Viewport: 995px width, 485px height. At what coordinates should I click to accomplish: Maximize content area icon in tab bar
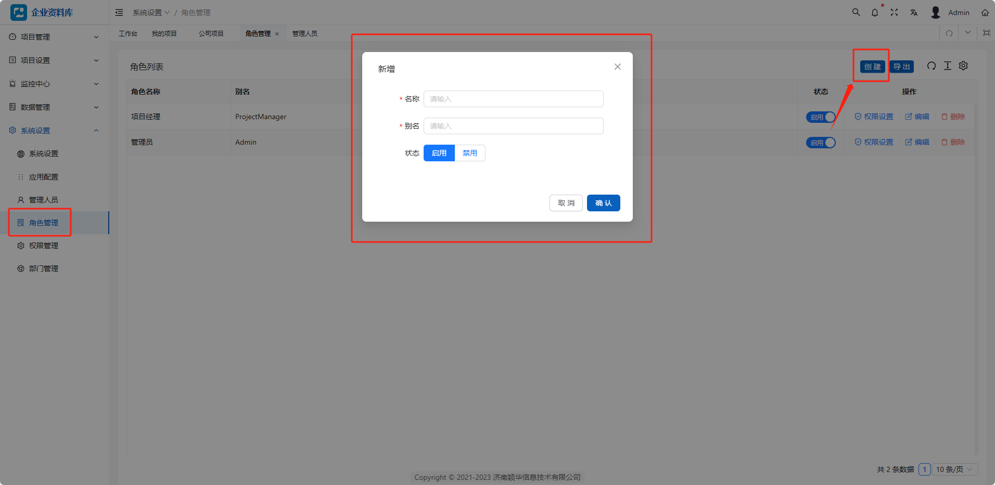(x=986, y=33)
